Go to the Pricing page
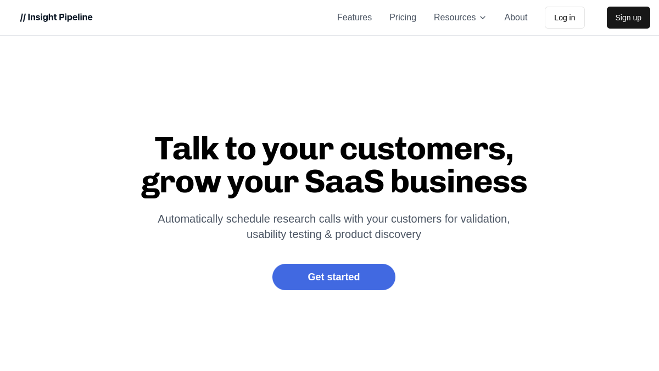Viewport: 659px width, 371px height. pyautogui.click(x=403, y=18)
